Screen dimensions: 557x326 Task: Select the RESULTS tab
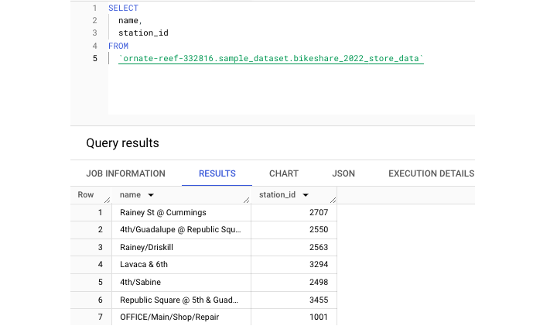[217, 173]
